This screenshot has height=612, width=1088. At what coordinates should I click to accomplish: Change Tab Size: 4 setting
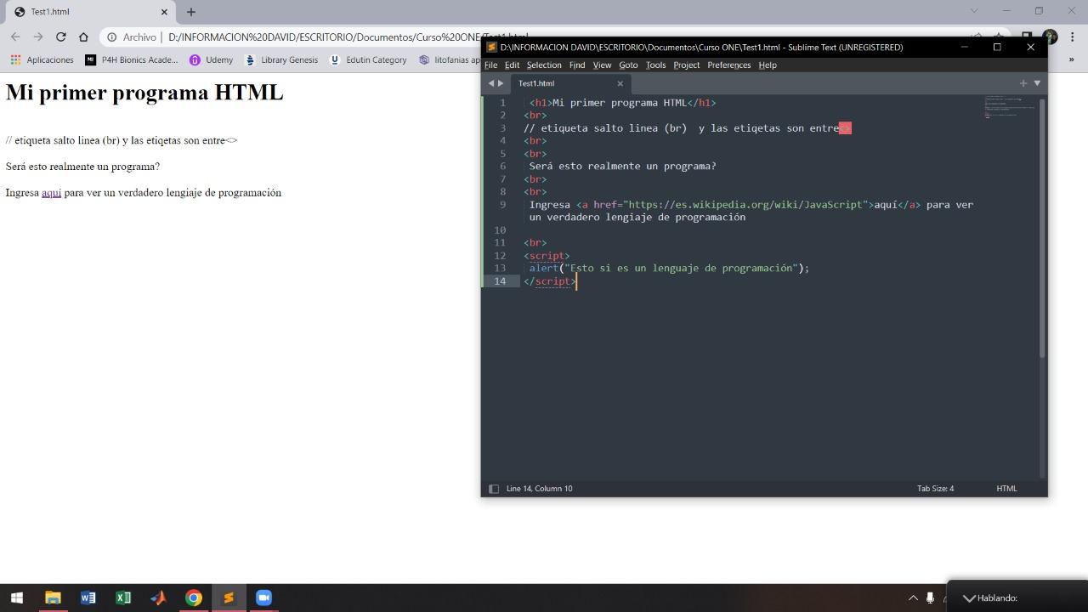pos(935,489)
